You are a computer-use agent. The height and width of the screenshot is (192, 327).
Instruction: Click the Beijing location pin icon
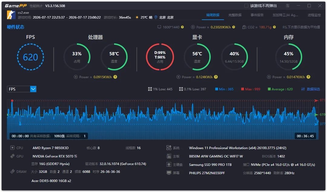(156, 17)
